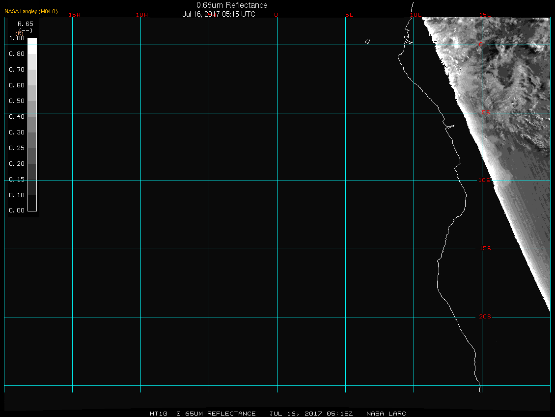The height and width of the screenshot is (417, 555).
Task: Click the white 1.00 colorbar swatch
Action: click(32, 42)
